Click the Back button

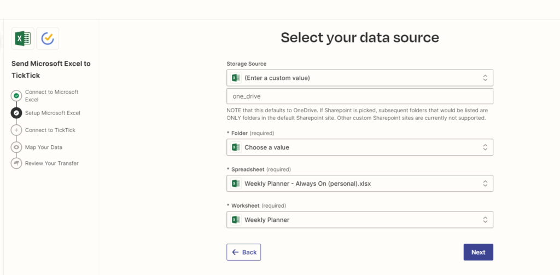243,252
